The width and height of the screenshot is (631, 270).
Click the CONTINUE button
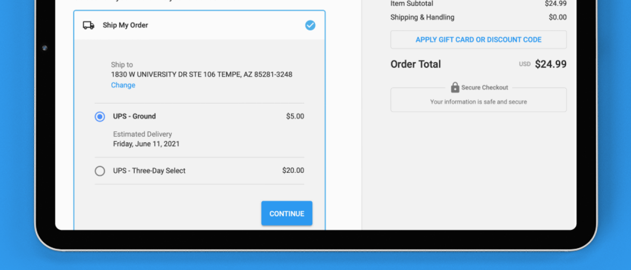pos(287,213)
